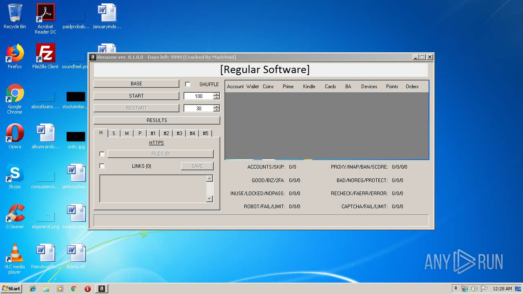Select llclinks.rtf file on desktop

click(x=76, y=256)
